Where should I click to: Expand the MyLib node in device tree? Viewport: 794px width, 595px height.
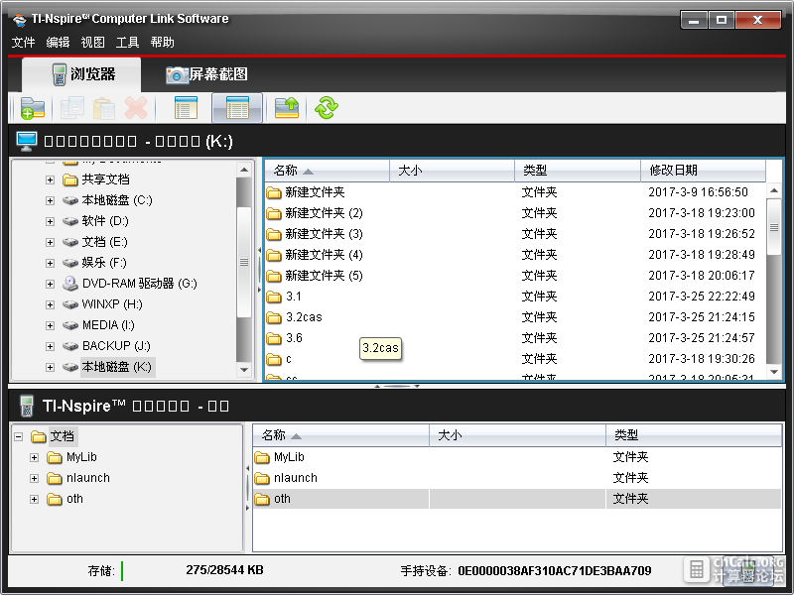coord(34,457)
